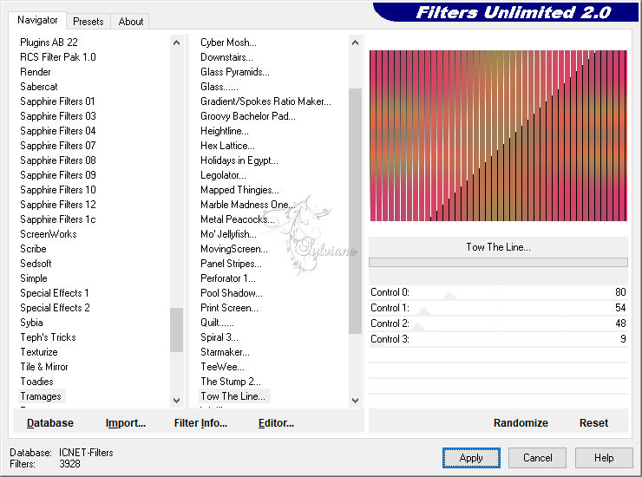Reset the filter controls
This screenshot has height=477, width=642.
tap(593, 423)
